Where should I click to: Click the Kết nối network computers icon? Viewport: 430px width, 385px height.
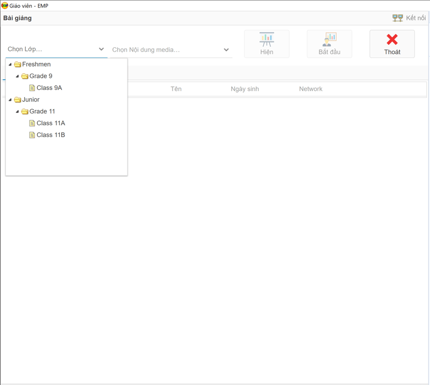tap(397, 18)
